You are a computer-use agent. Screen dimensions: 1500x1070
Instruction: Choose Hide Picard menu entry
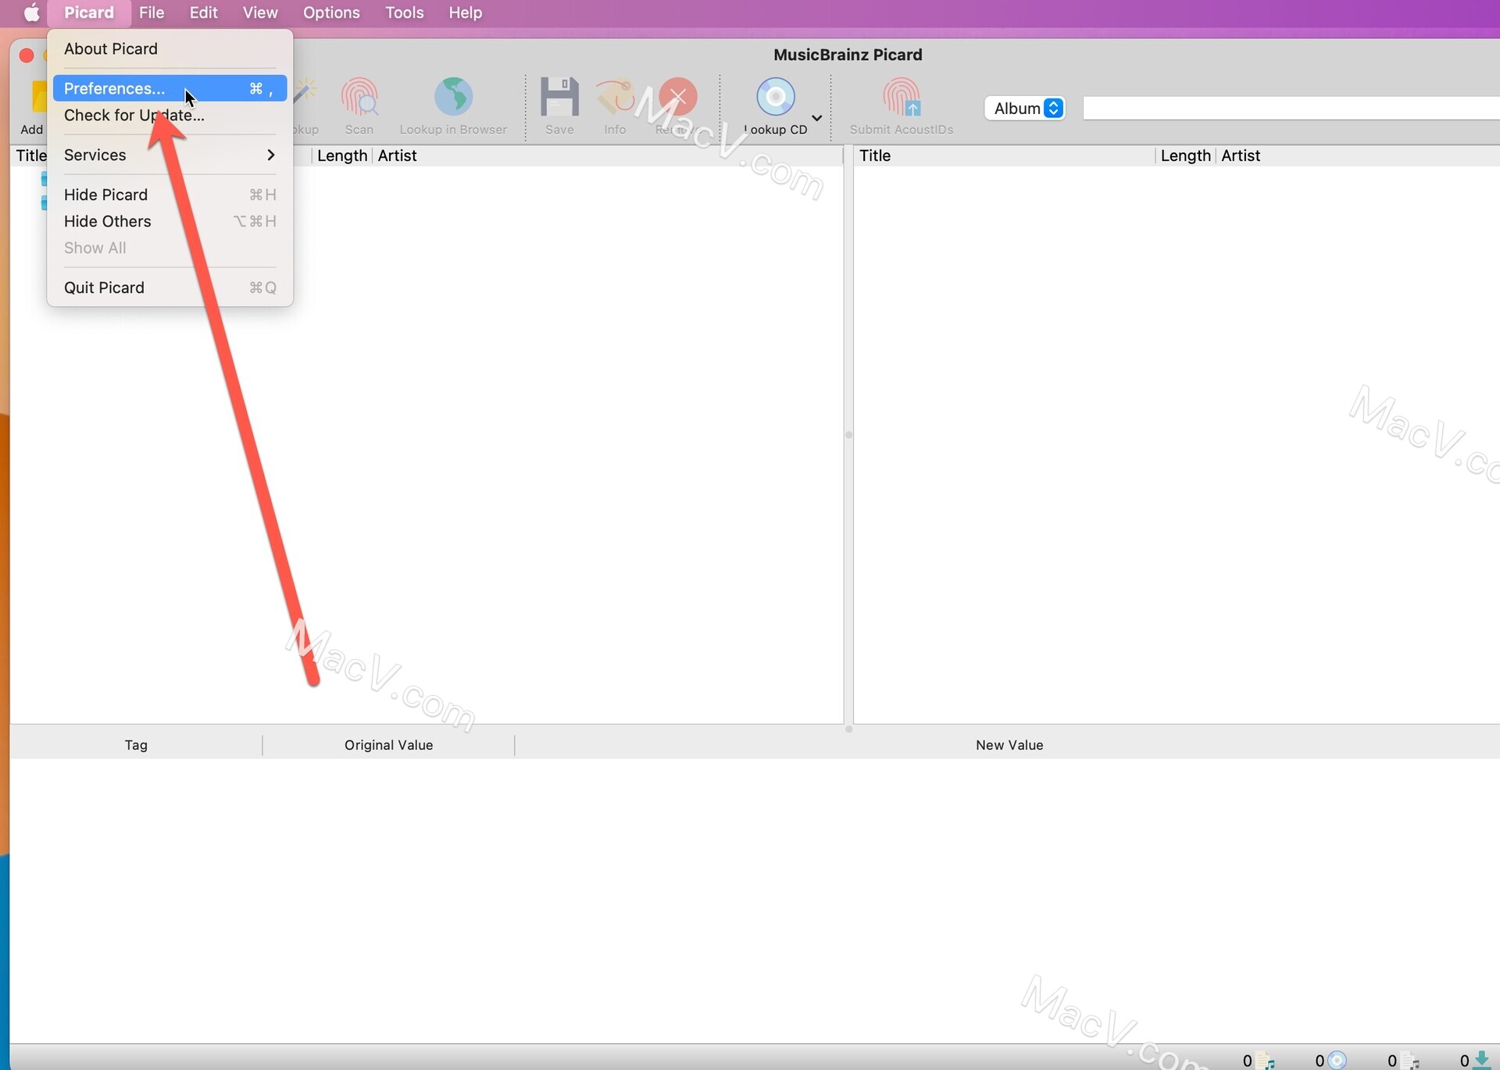(x=170, y=194)
